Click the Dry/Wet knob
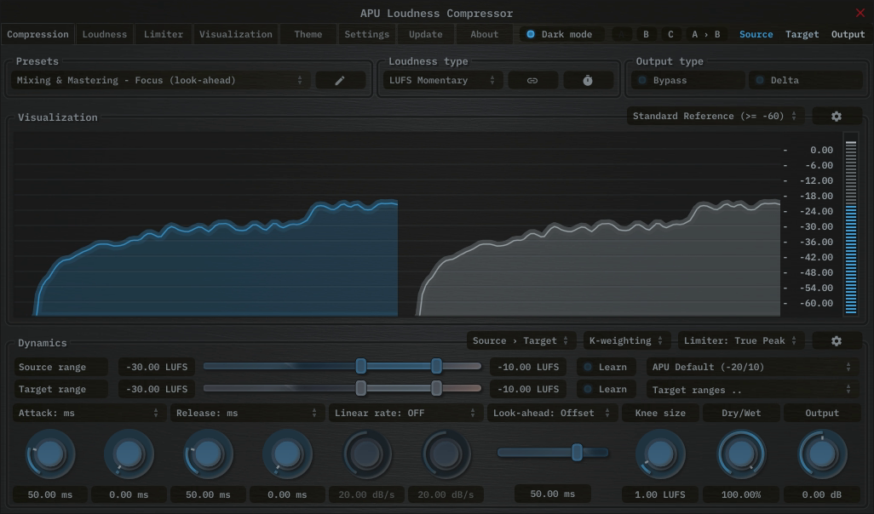The height and width of the screenshot is (514, 874). (741, 454)
